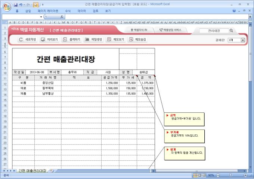This screenshot has height=179, width=254.
Task: Open the Office button menu
Action: (x=7, y=7)
